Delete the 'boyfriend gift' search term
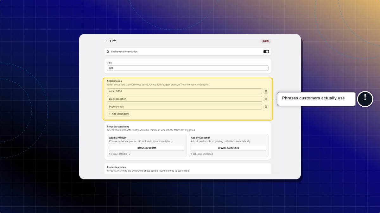Image resolution: width=380 pixels, height=213 pixels. pyautogui.click(x=266, y=107)
